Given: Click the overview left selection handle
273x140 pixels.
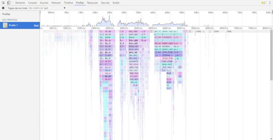Looking at the screenshot, I should 40,12.
